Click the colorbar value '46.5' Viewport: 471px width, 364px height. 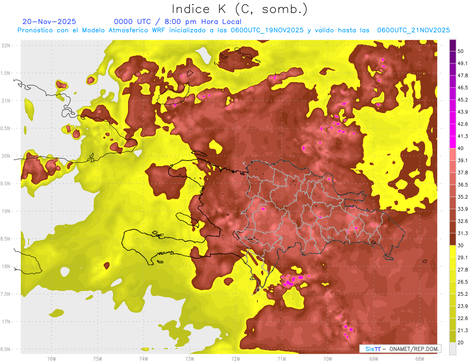pyautogui.click(x=462, y=88)
